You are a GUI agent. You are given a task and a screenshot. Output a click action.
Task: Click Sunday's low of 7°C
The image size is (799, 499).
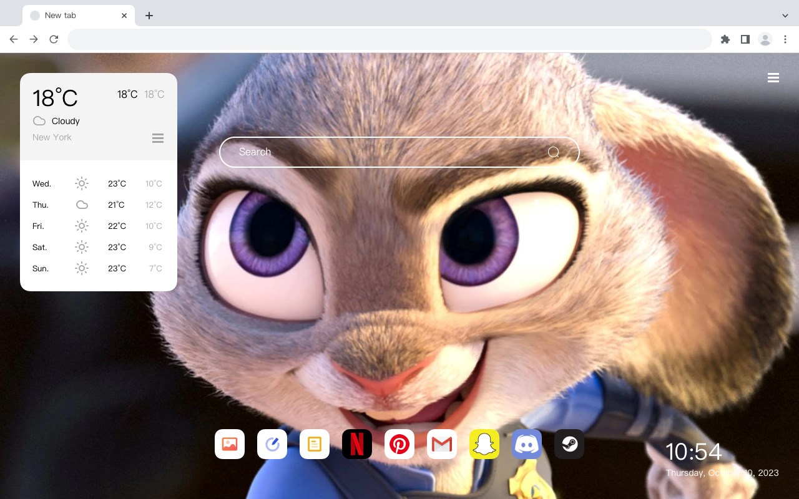pyautogui.click(x=155, y=268)
